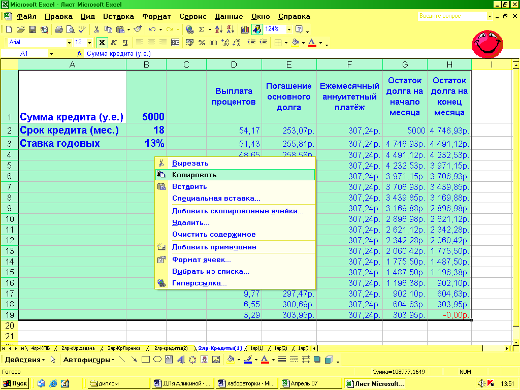The width and height of the screenshot is (520, 390).
Task: Select Формат ячеек... in context menu
Action: pos(235,259)
